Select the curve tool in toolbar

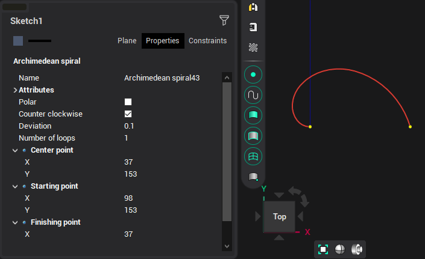tap(253, 95)
